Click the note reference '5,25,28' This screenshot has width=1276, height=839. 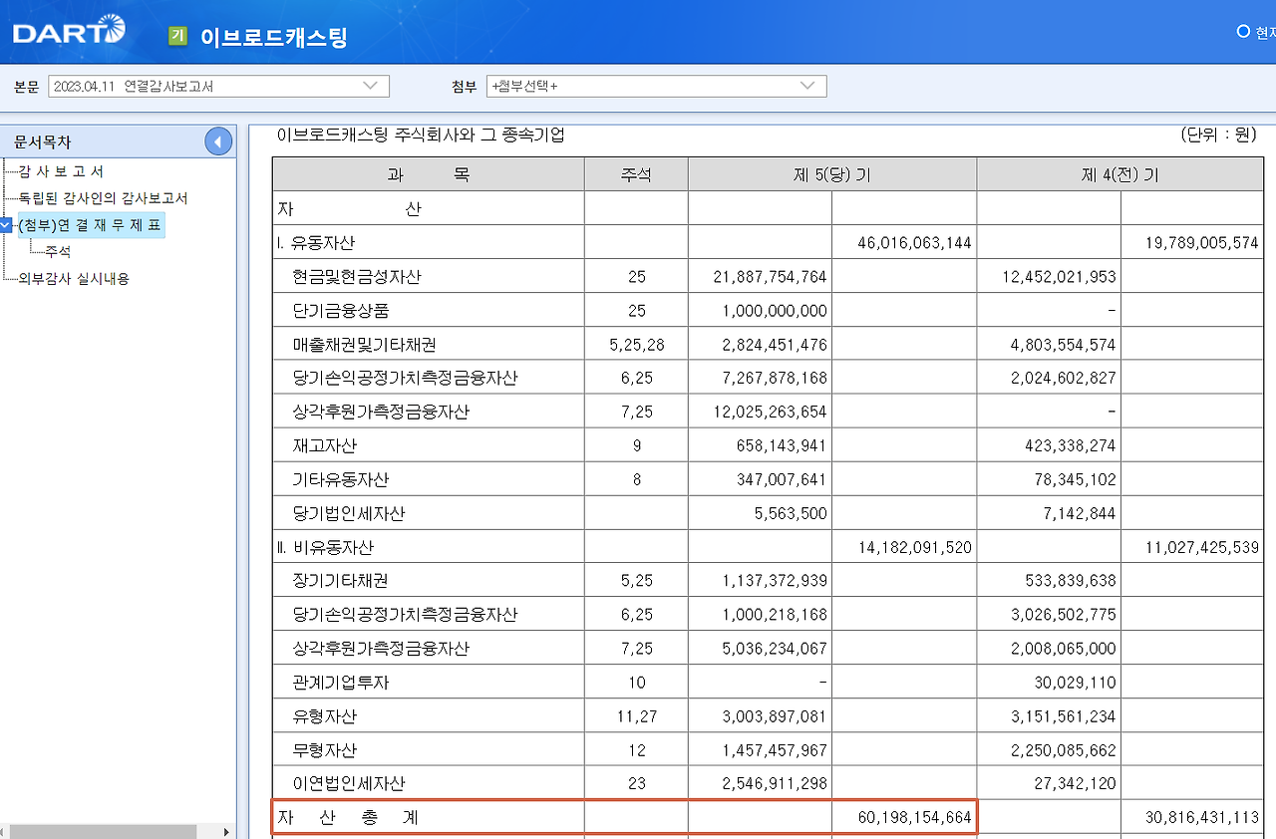636,344
